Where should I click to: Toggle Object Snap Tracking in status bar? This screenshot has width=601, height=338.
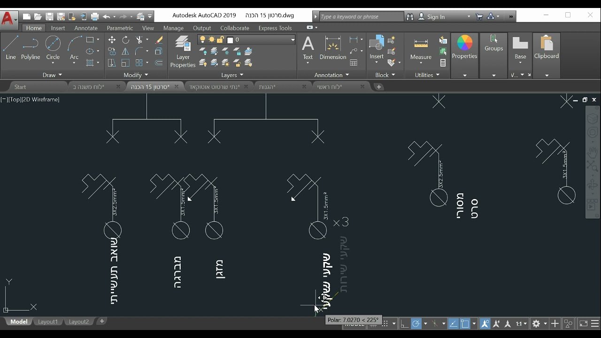(453, 323)
